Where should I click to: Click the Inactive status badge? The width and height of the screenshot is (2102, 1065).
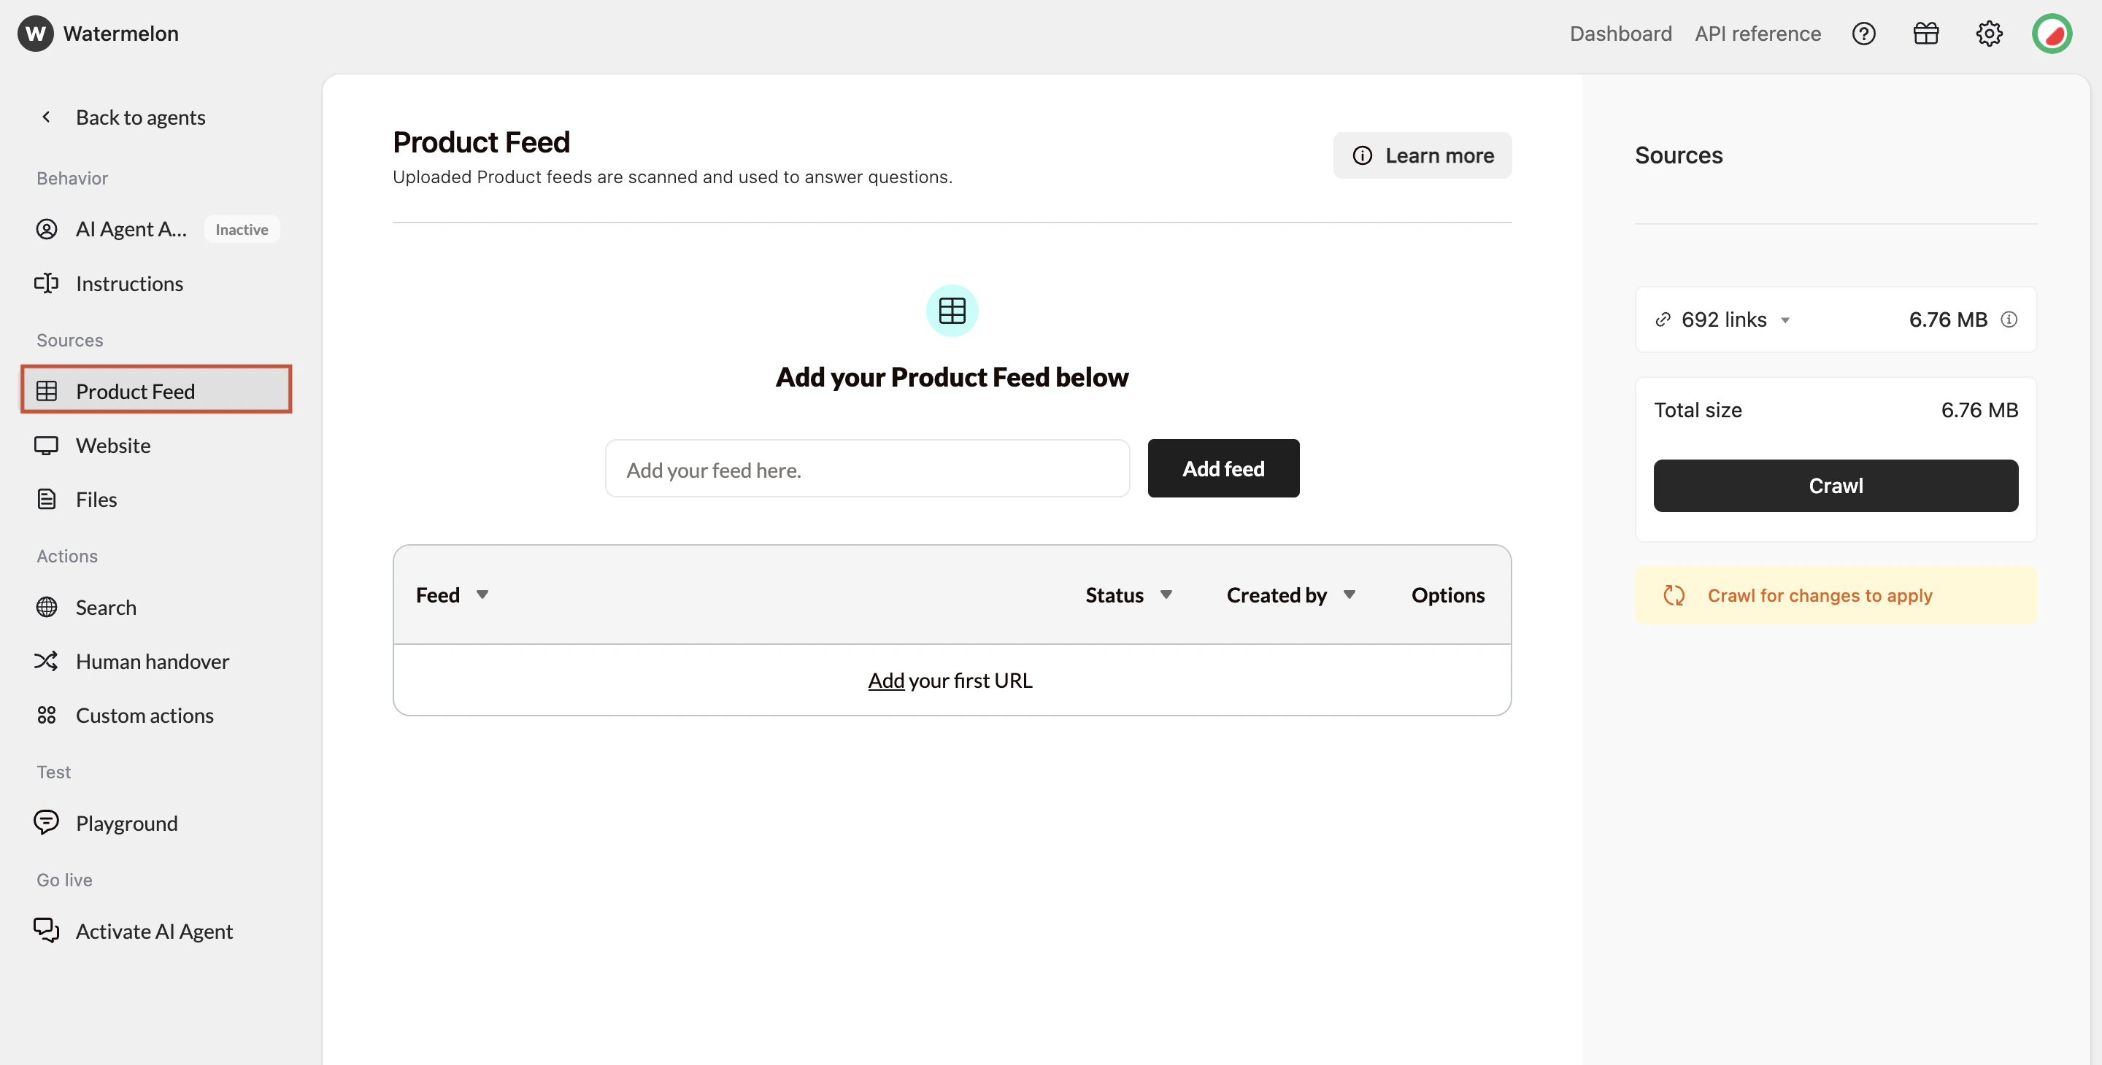(x=242, y=229)
